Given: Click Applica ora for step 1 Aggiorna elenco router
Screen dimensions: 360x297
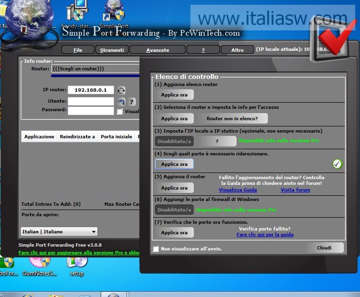Looking at the screenshot, I should 174,95.
